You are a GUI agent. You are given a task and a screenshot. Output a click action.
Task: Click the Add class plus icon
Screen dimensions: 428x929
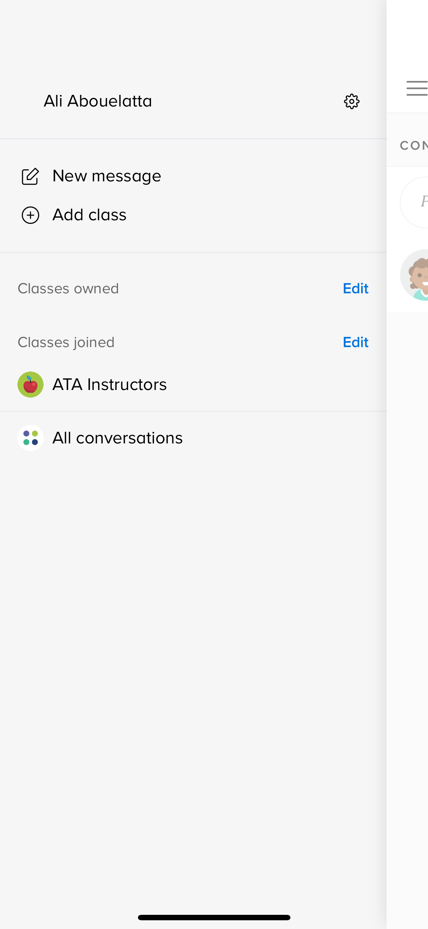(30, 215)
